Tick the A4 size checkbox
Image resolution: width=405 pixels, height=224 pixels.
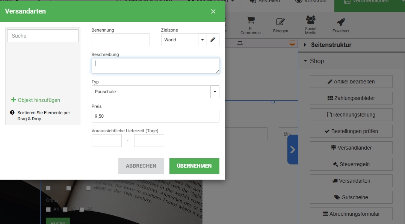48,209
